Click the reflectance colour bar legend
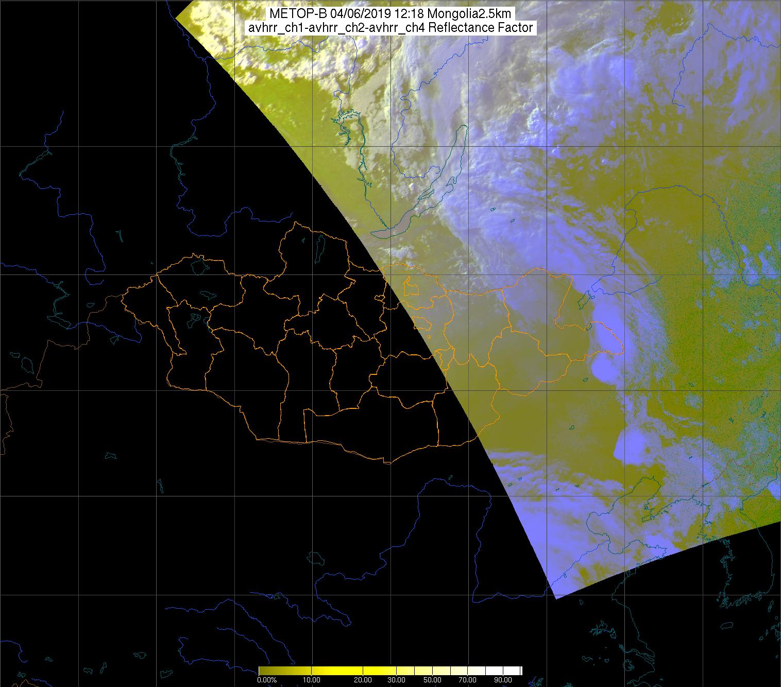 (x=390, y=670)
